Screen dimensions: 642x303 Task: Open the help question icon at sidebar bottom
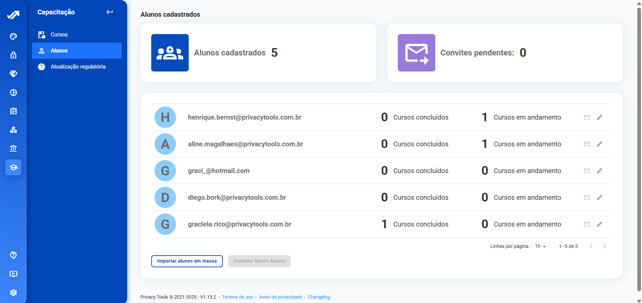point(13,255)
